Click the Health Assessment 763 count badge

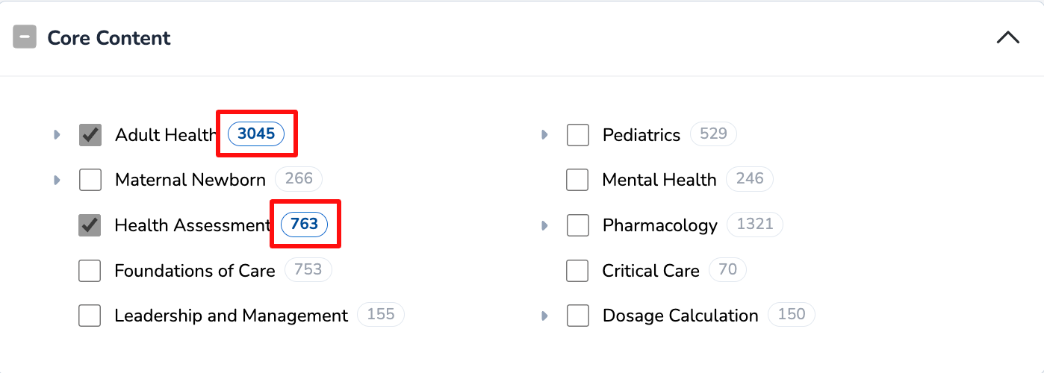click(x=304, y=224)
